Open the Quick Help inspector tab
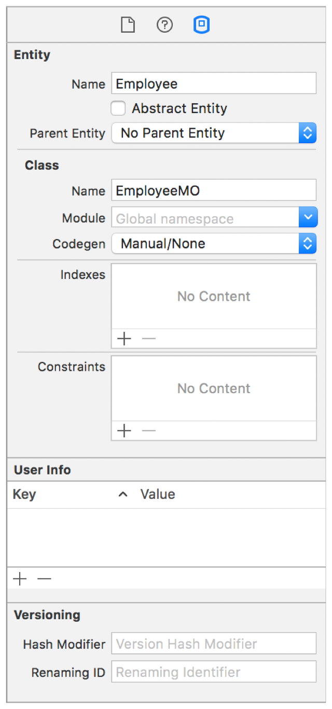 click(164, 25)
